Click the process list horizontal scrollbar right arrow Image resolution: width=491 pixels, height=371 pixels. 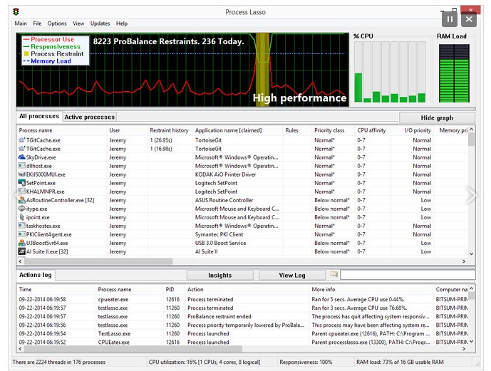click(464, 261)
